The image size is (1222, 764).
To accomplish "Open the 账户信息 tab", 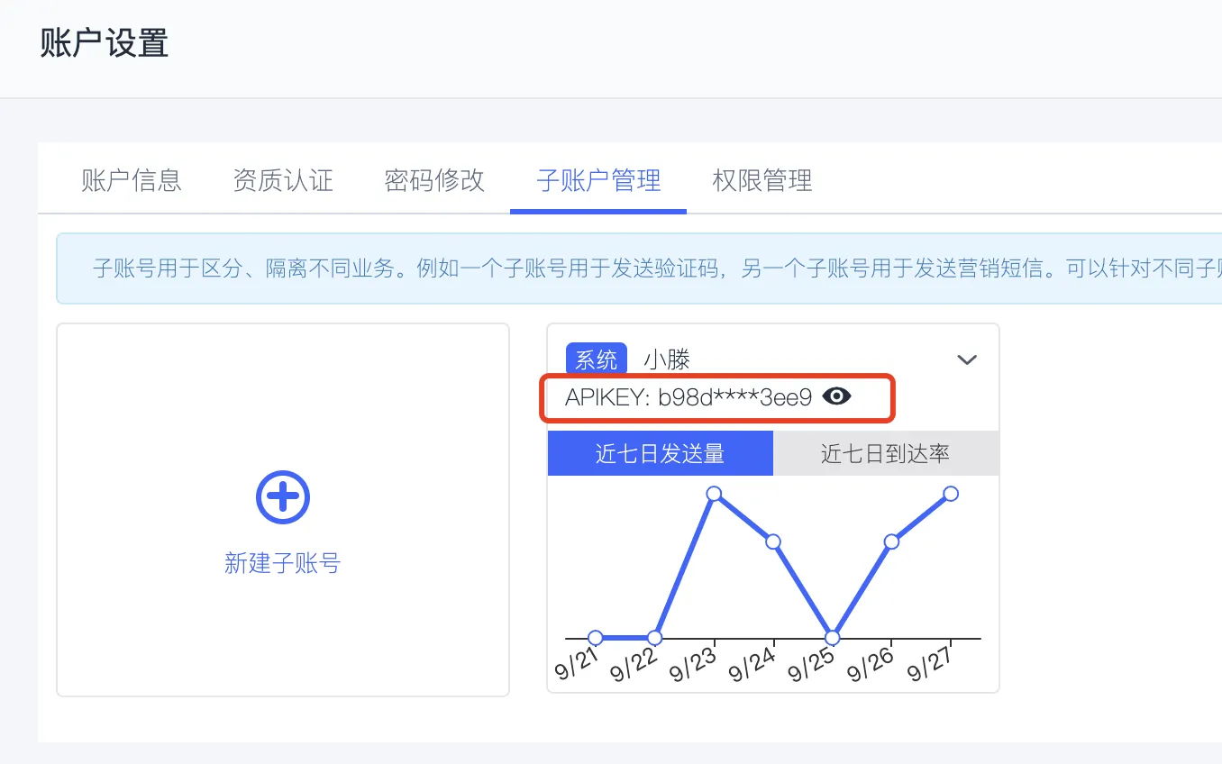I will point(132,180).
